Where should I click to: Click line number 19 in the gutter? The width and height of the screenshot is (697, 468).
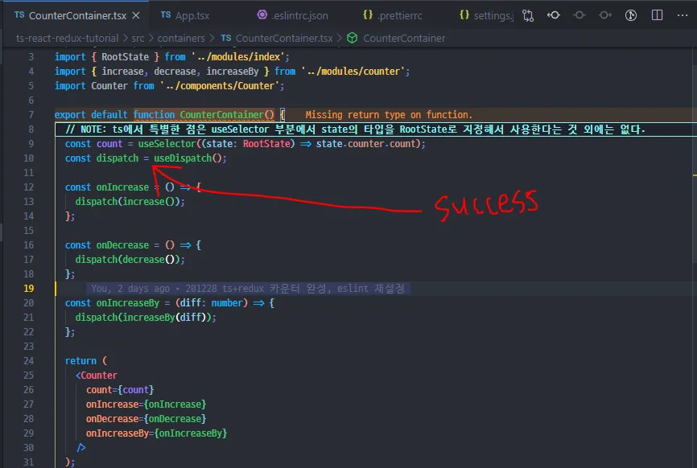point(29,289)
